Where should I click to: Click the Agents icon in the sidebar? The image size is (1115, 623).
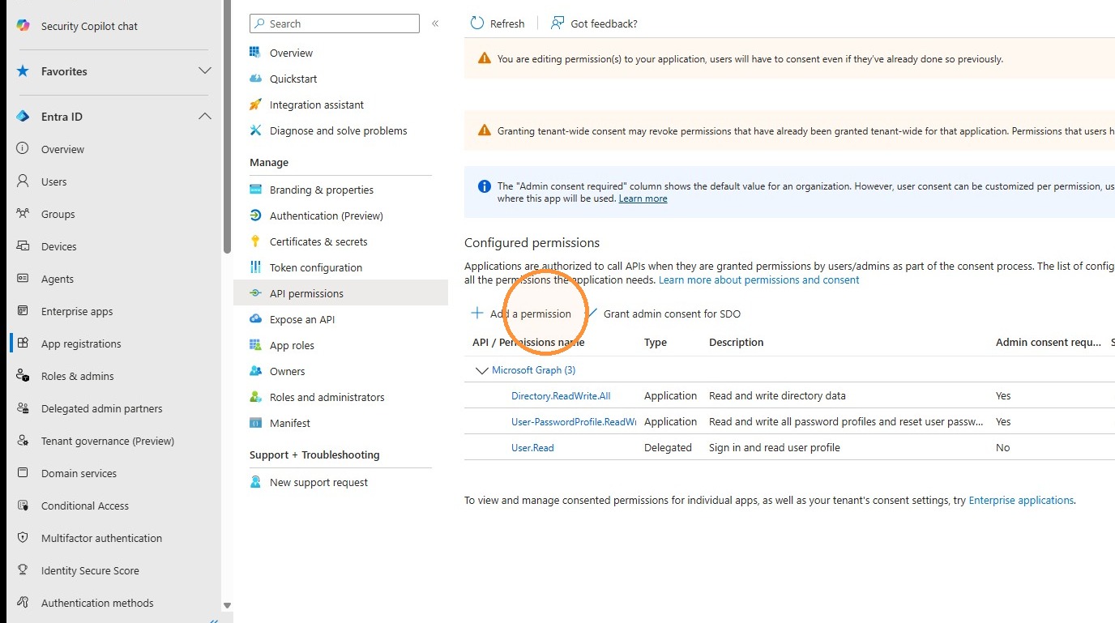point(23,279)
